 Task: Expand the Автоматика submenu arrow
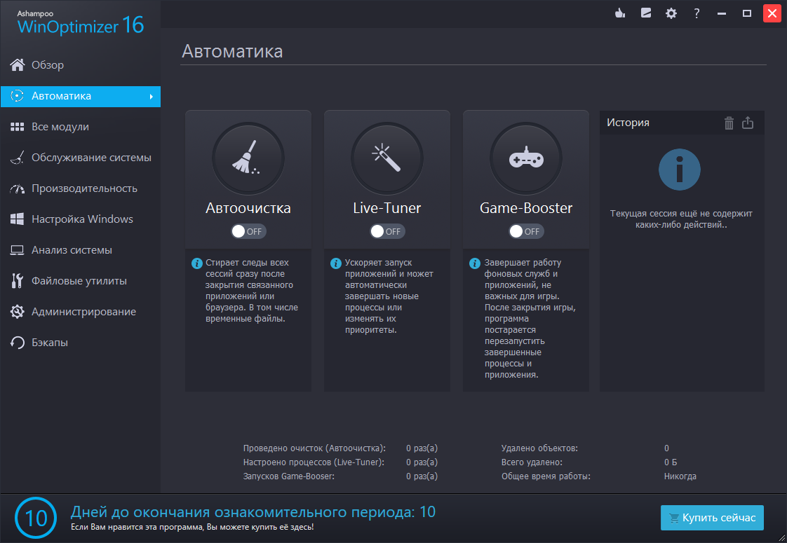pyautogui.click(x=151, y=96)
